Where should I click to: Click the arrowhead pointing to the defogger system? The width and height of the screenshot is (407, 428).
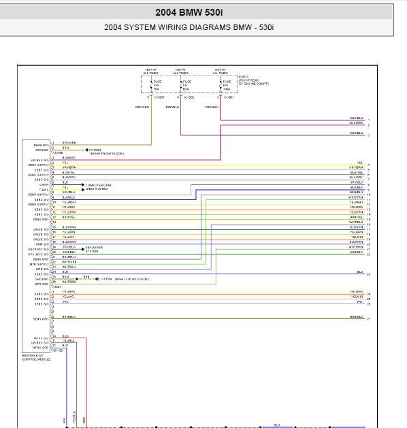tap(83, 249)
